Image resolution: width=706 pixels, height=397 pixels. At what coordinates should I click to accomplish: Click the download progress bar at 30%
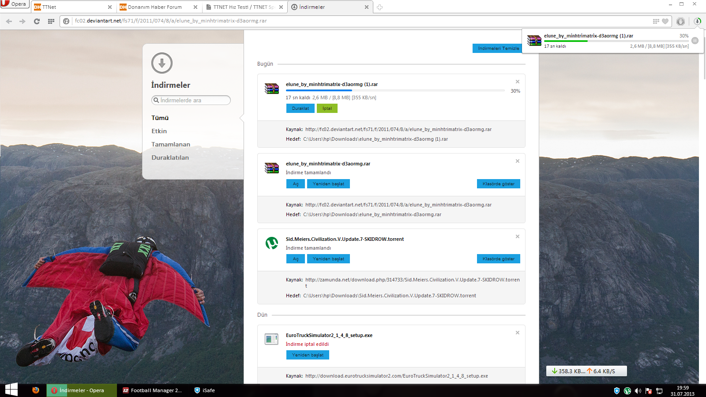(x=395, y=90)
